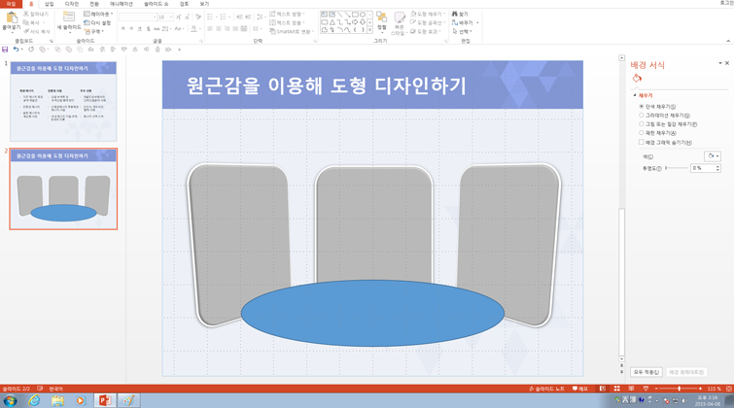Open the Section (구역) dropdown
Viewport: 734px width, 408px height.
pyautogui.click(x=94, y=31)
